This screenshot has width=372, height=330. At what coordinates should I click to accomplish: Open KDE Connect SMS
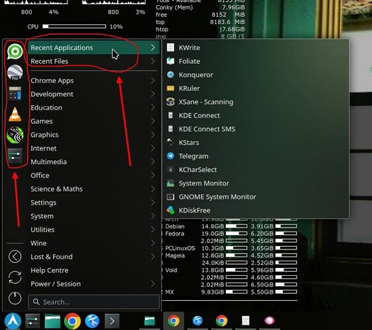[255, 129]
